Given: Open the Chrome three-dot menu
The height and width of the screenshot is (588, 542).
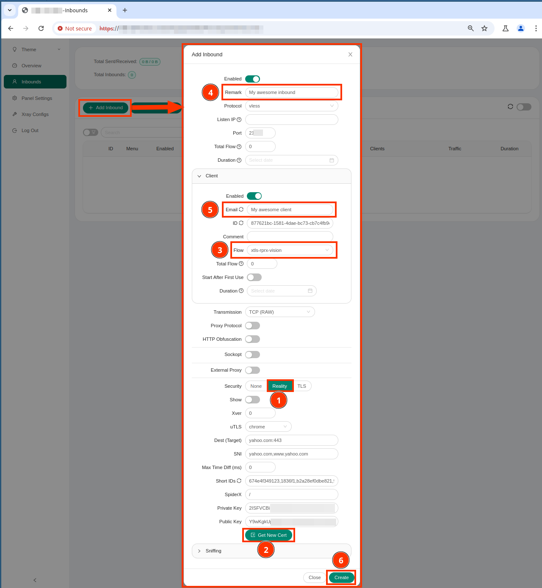Looking at the screenshot, I should (x=536, y=28).
